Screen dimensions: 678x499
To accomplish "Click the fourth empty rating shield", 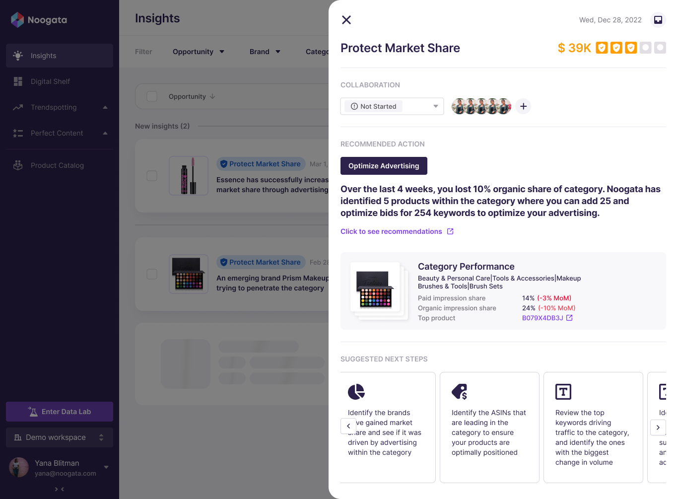I will click(645, 48).
